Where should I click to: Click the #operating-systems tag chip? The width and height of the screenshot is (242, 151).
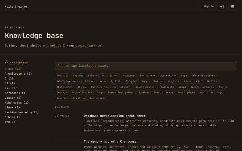pos(120,93)
